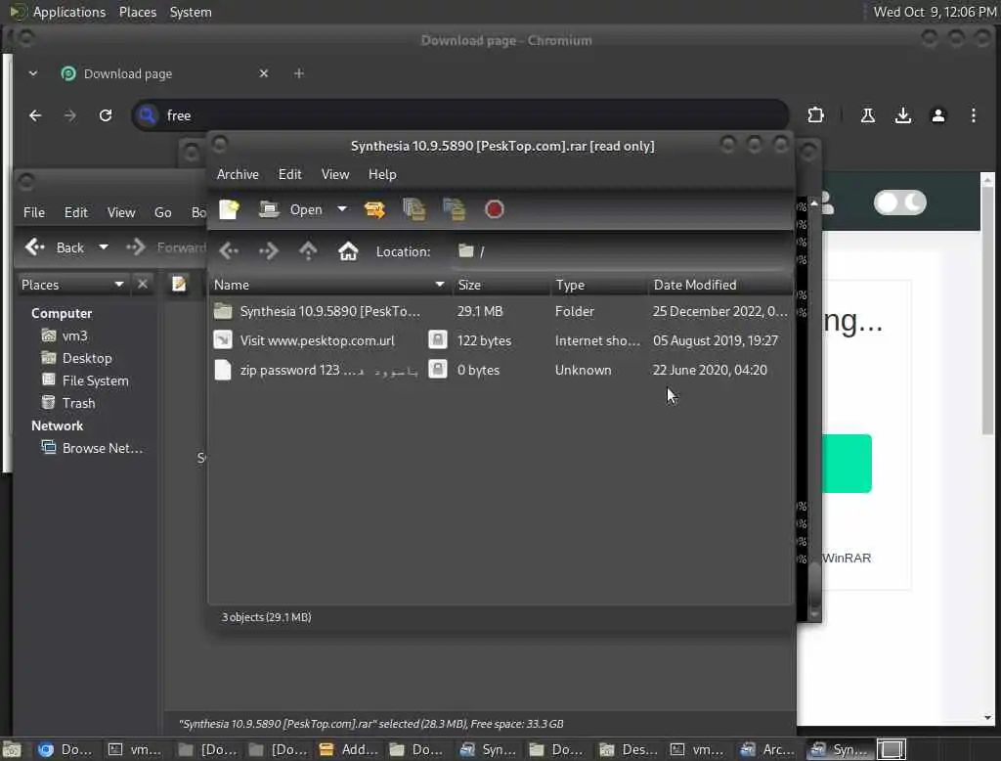Click the Chromium reload icon
The height and width of the screenshot is (761, 1001).
pyautogui.click(x=106, y=115)
